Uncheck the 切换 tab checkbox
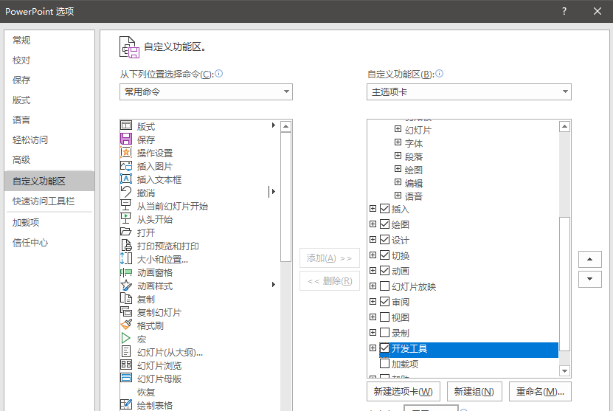613x411 pixels. pos(384,255)
